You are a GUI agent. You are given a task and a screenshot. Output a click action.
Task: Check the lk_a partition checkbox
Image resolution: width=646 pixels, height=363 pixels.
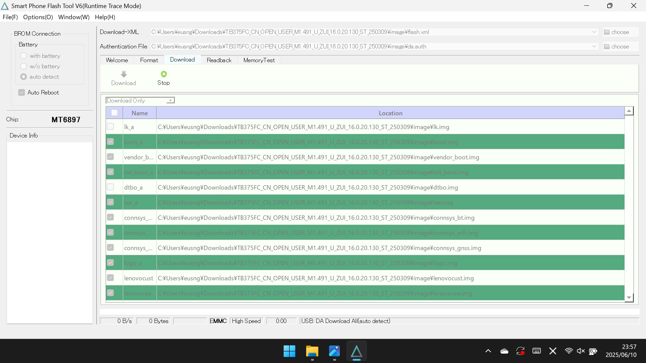point(110,126)
